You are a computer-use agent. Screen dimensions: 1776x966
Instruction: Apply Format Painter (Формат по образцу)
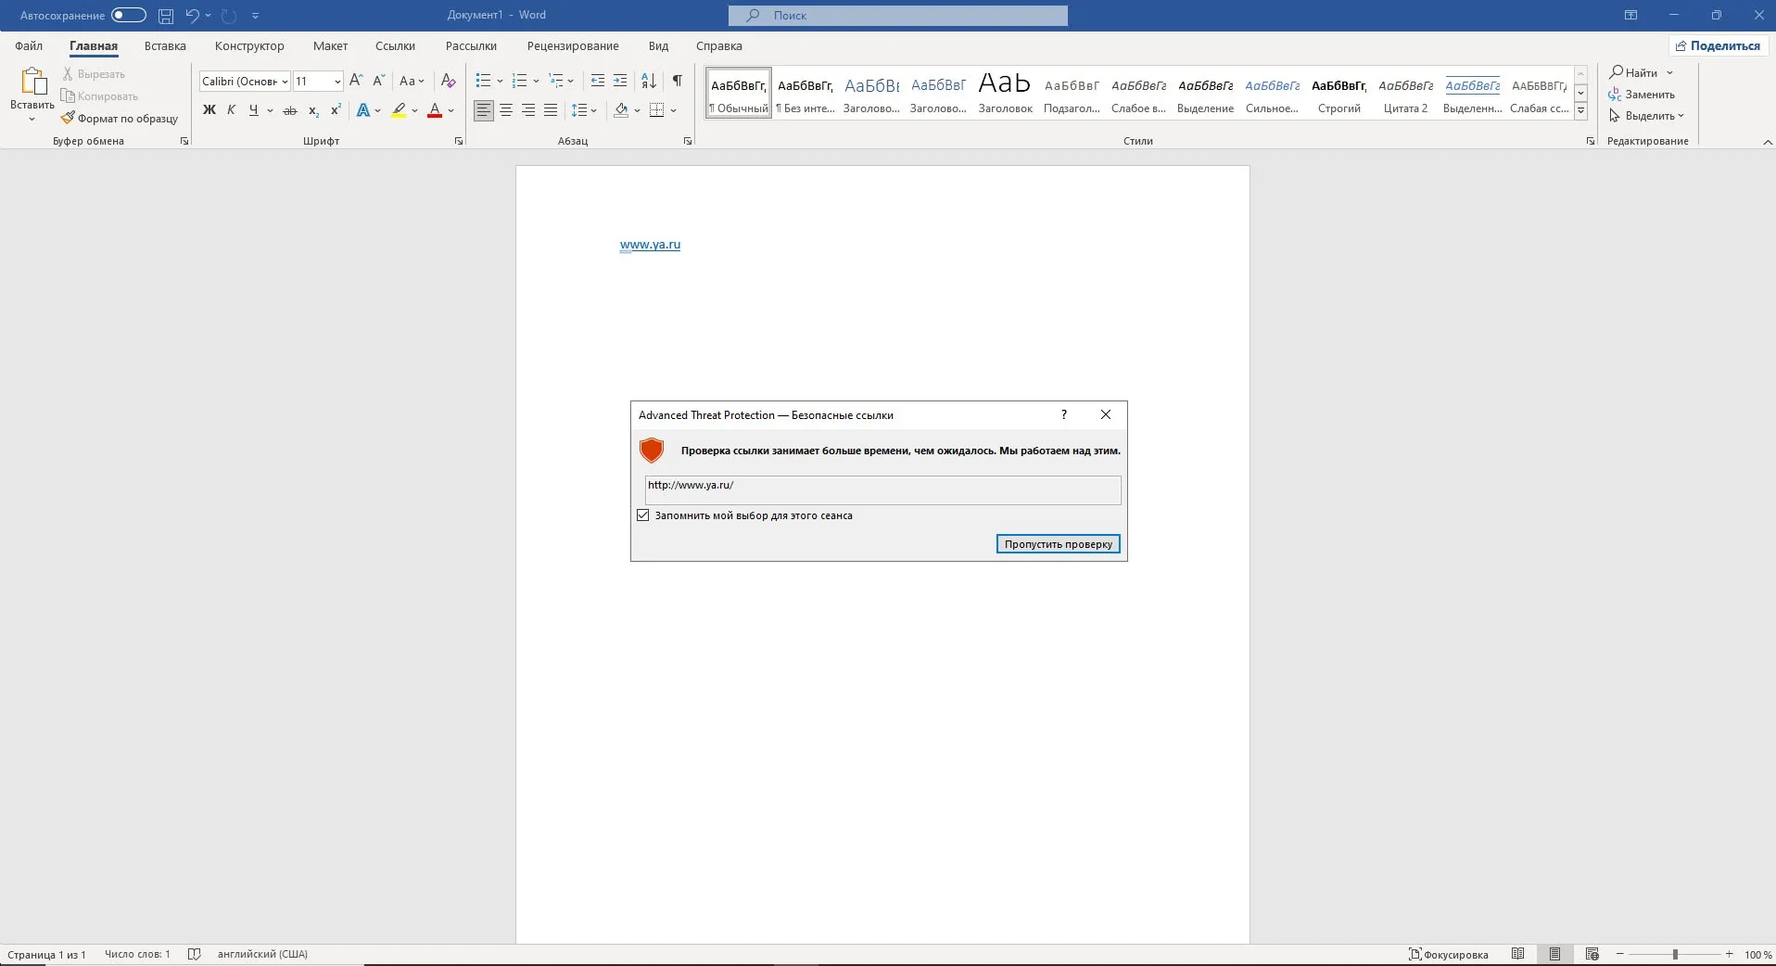(120, 119)
